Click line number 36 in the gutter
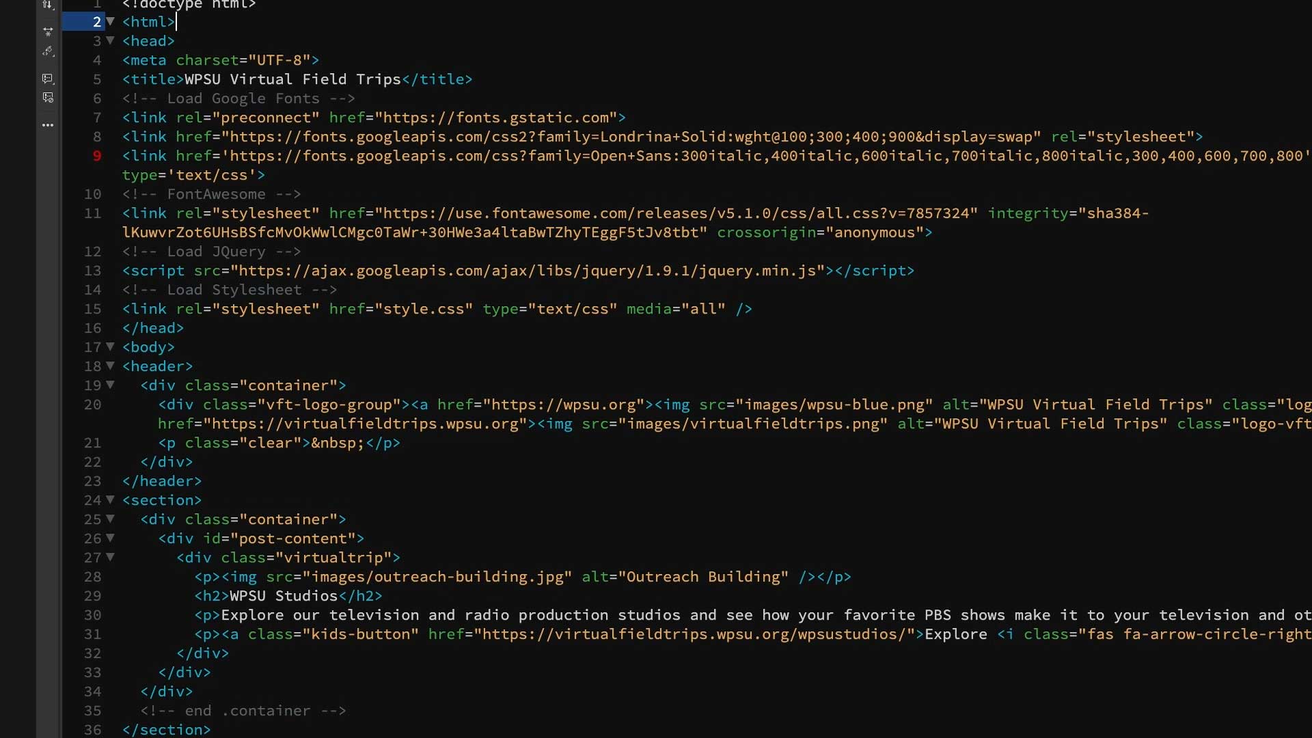This screenshot has height=738, width=1312. pos(92,730)
